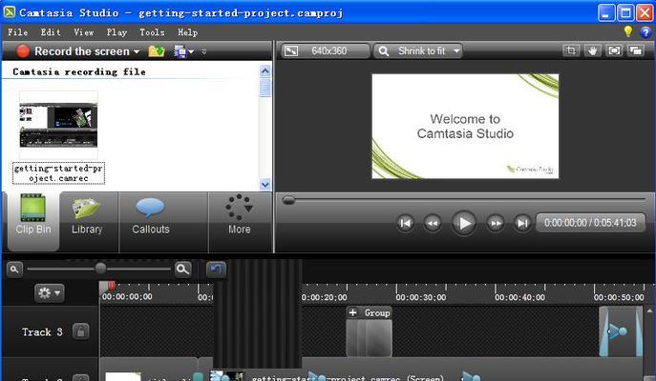The image size is (656, 381).
Task: Click the timeline zoom in magnifier
Action: (x=182, y=270)
